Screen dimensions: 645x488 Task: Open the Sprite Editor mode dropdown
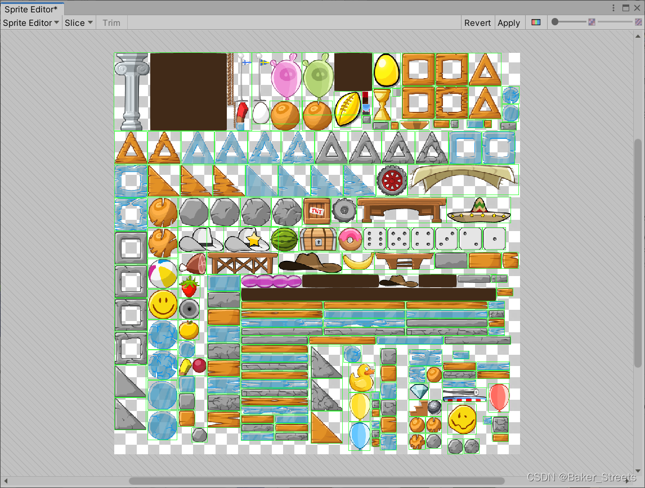tap(31, 23)
